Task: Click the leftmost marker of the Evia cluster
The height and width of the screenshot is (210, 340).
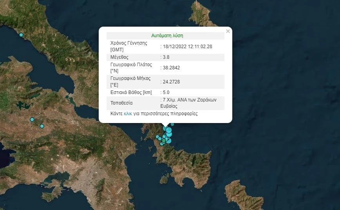Action: (157, 137)
